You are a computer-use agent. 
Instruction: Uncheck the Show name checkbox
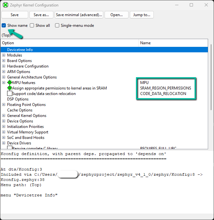tap(4, 26)
